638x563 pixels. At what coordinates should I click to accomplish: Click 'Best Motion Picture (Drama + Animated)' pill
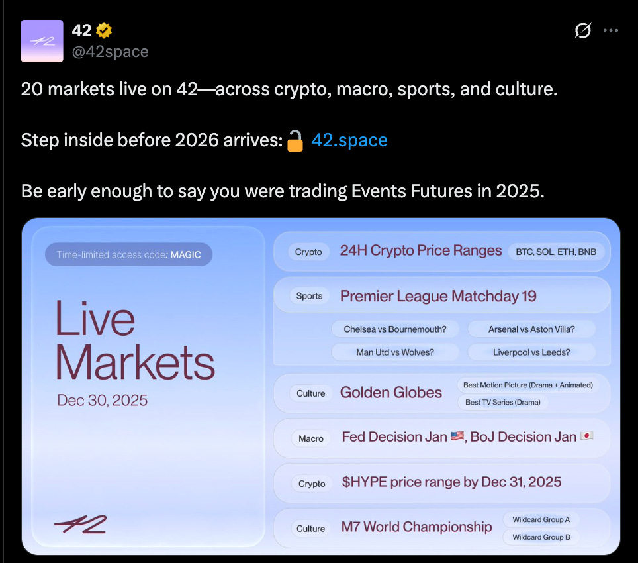click(x=528, y=385)
